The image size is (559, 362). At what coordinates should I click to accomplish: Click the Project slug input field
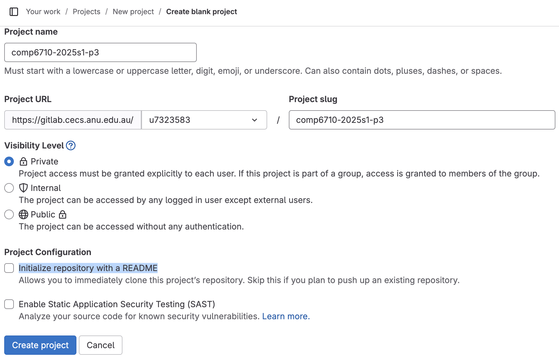(421, 120)
